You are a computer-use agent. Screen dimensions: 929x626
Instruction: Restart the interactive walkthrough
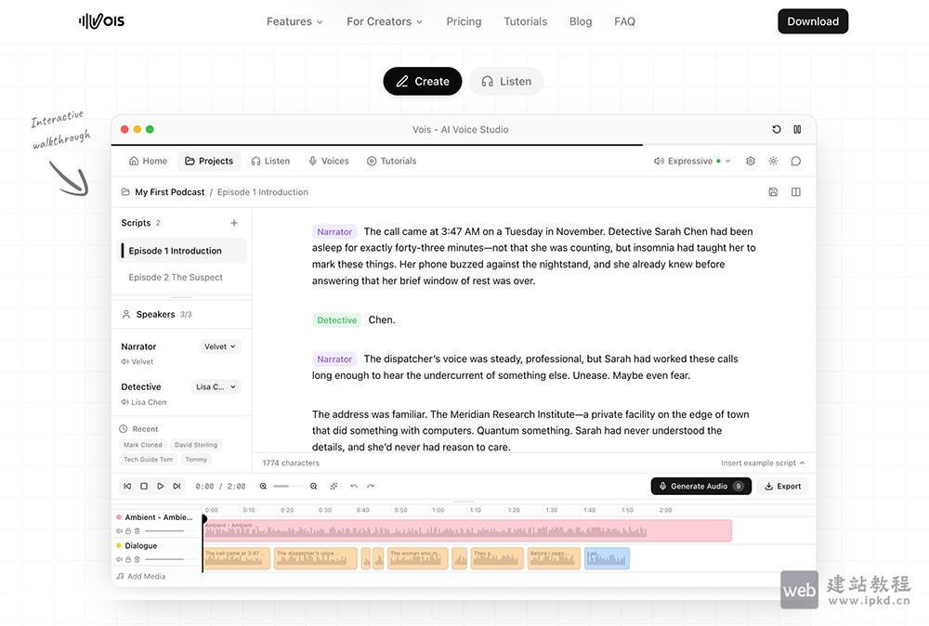click(777, 130)
